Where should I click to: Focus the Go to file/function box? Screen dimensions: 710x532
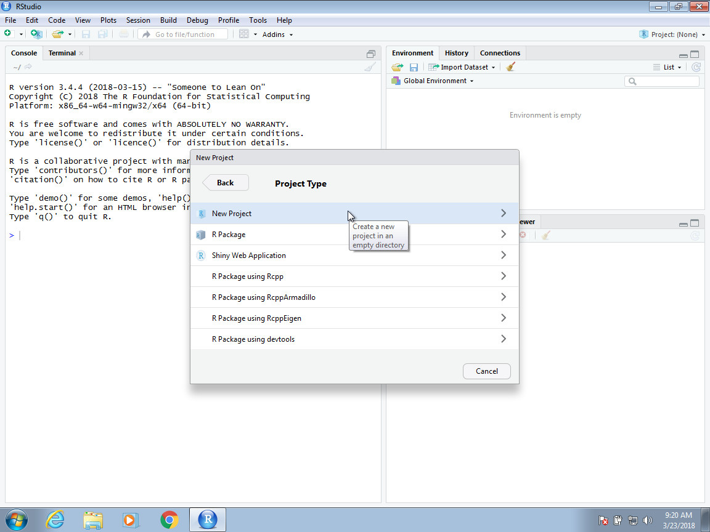pyautogui.click(x=183, y=34)
